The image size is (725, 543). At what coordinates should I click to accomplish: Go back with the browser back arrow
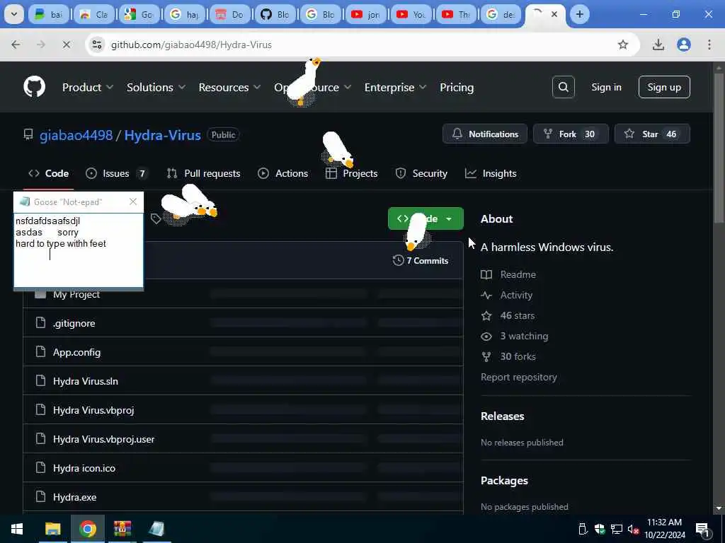[16, 45]
